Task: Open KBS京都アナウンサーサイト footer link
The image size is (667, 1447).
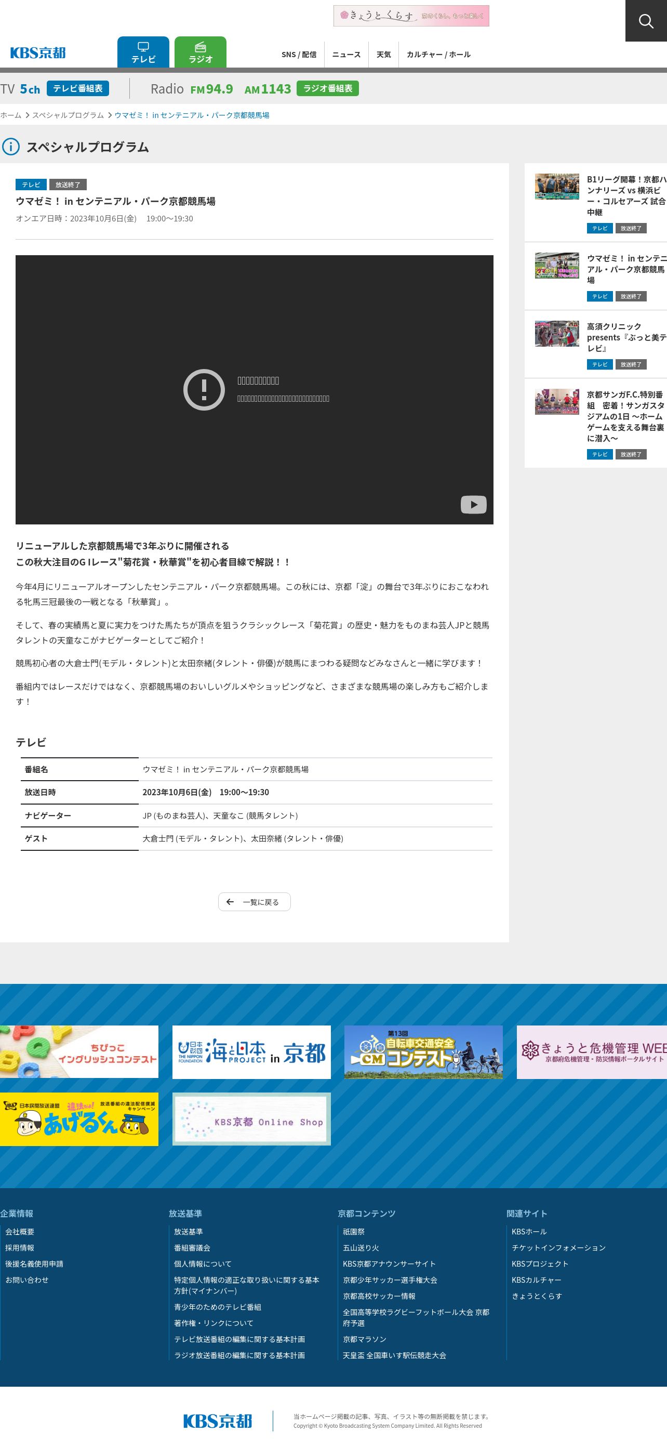Action: point(390,1264)
